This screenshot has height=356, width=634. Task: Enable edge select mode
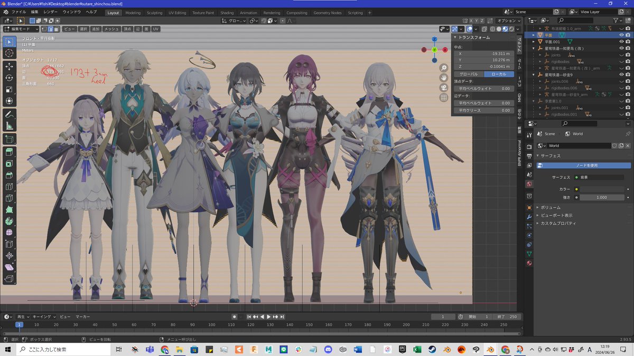[50, 29]
